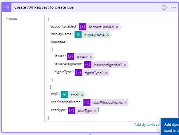Open the three-dot menu of the action
Screen dimensions: 179x135
click(x=173, y=8)
